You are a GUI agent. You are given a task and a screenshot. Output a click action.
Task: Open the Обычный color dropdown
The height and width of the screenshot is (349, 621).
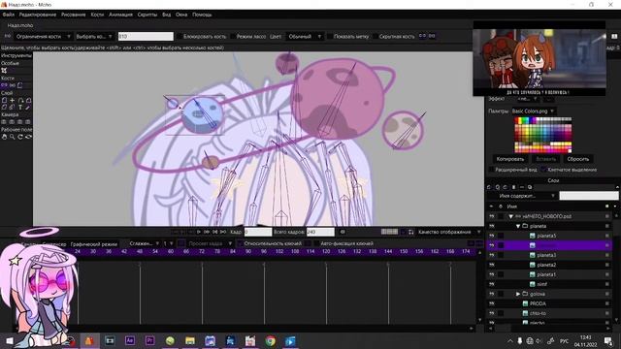tap(304, 37)
